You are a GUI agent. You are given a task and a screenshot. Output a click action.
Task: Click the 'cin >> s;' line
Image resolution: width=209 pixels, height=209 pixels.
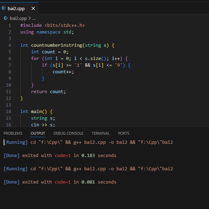pyautogui.click(x=43, y=125)
